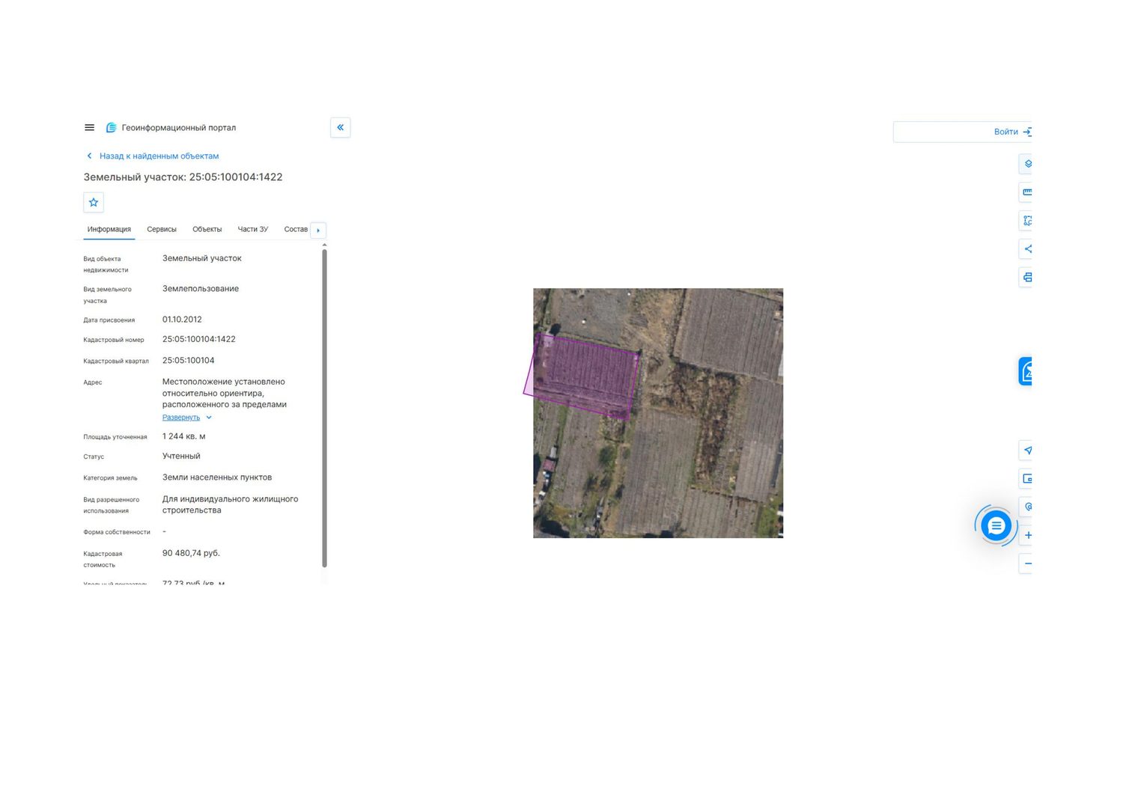Click the heading Земельный участок: 25:05:100104:1422
The height and width of the screenshot is (794, 1123).
coord(183,177)
